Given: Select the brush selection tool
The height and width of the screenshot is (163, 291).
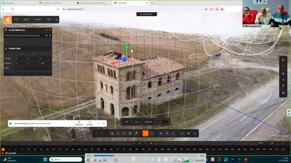Looking at the screenshot, I should tap(130, 133).
